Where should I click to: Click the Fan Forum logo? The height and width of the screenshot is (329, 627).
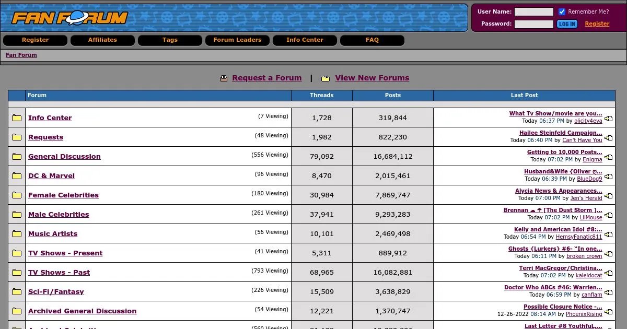(x=69, y=18)
